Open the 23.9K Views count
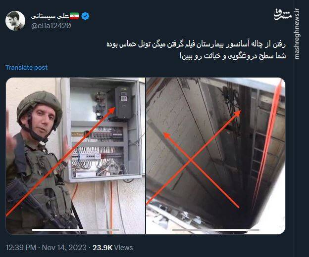The width and height of the screenshot is (309, 257). (x=113, y=248)
